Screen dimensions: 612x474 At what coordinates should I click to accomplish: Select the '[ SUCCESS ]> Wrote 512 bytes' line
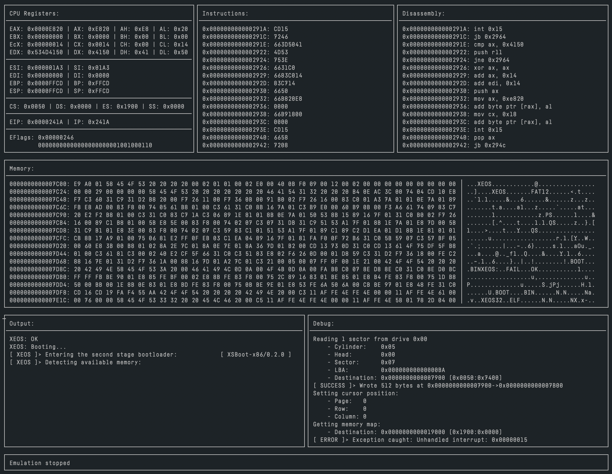pos(438,386)
